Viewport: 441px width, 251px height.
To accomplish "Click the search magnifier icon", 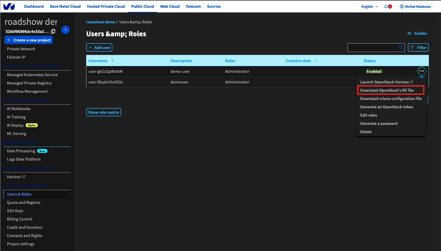I will [401, 47].
